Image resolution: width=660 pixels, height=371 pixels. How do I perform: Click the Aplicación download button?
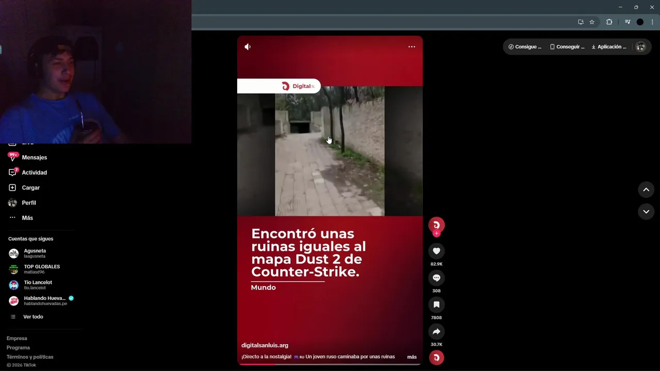click(609, 47)
